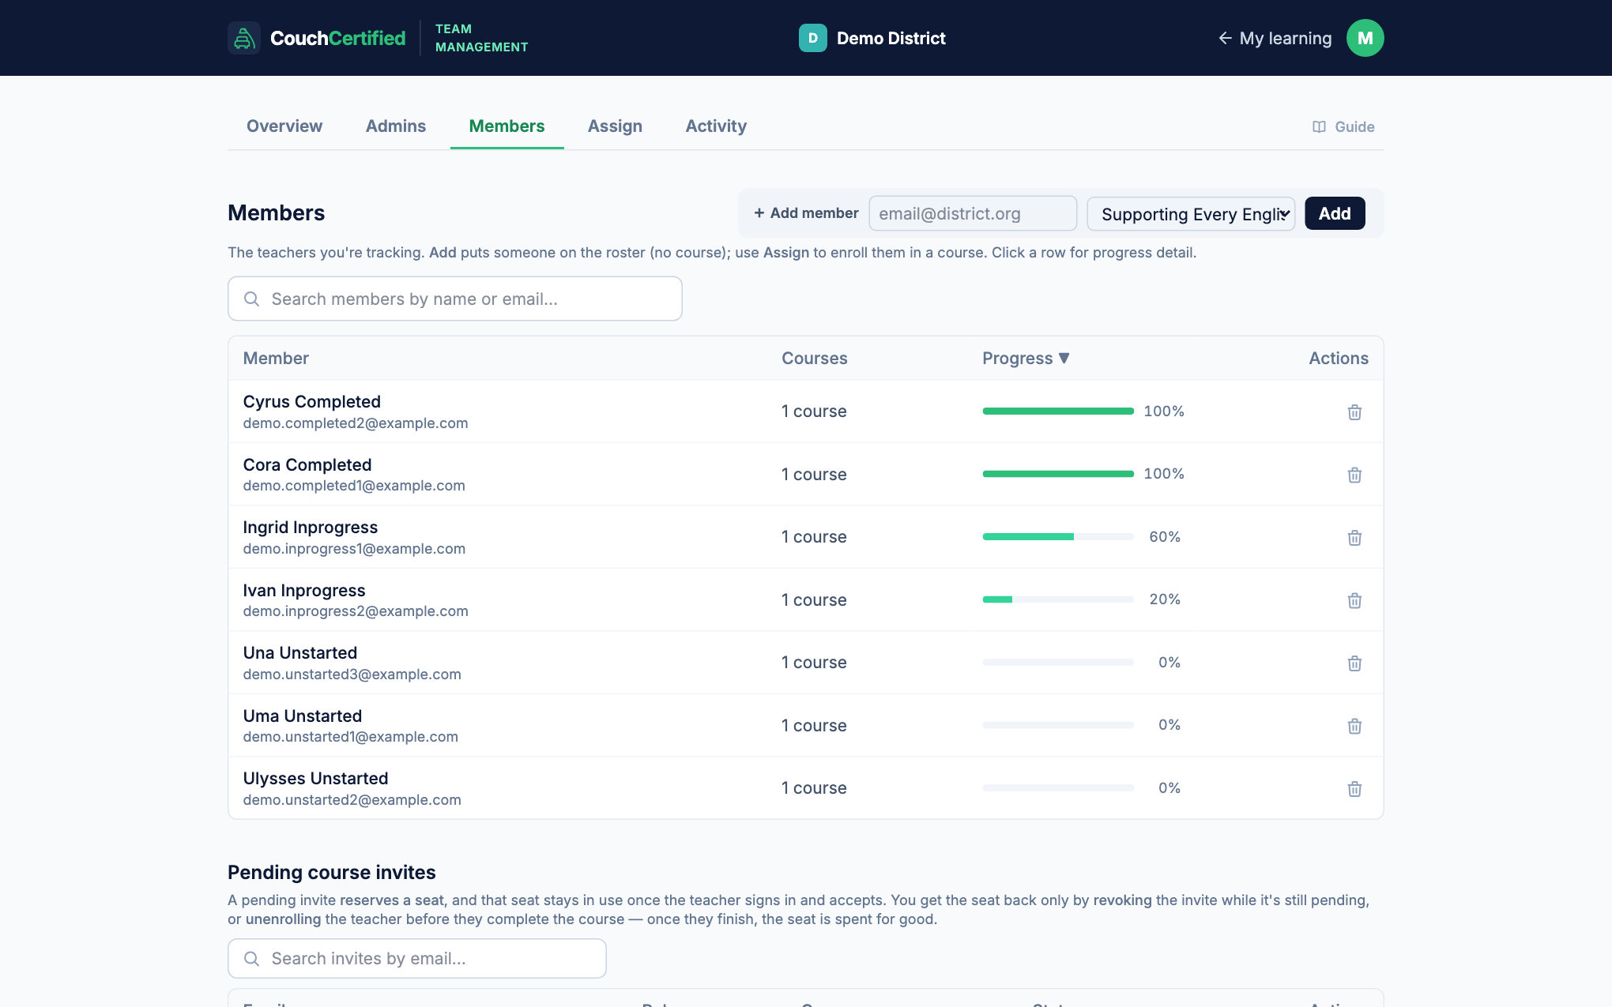Go to the Assign tab
Image resolution: width=1612 pixels, height=1007 pixels.
pyautogui.click(x=615, y=126)
